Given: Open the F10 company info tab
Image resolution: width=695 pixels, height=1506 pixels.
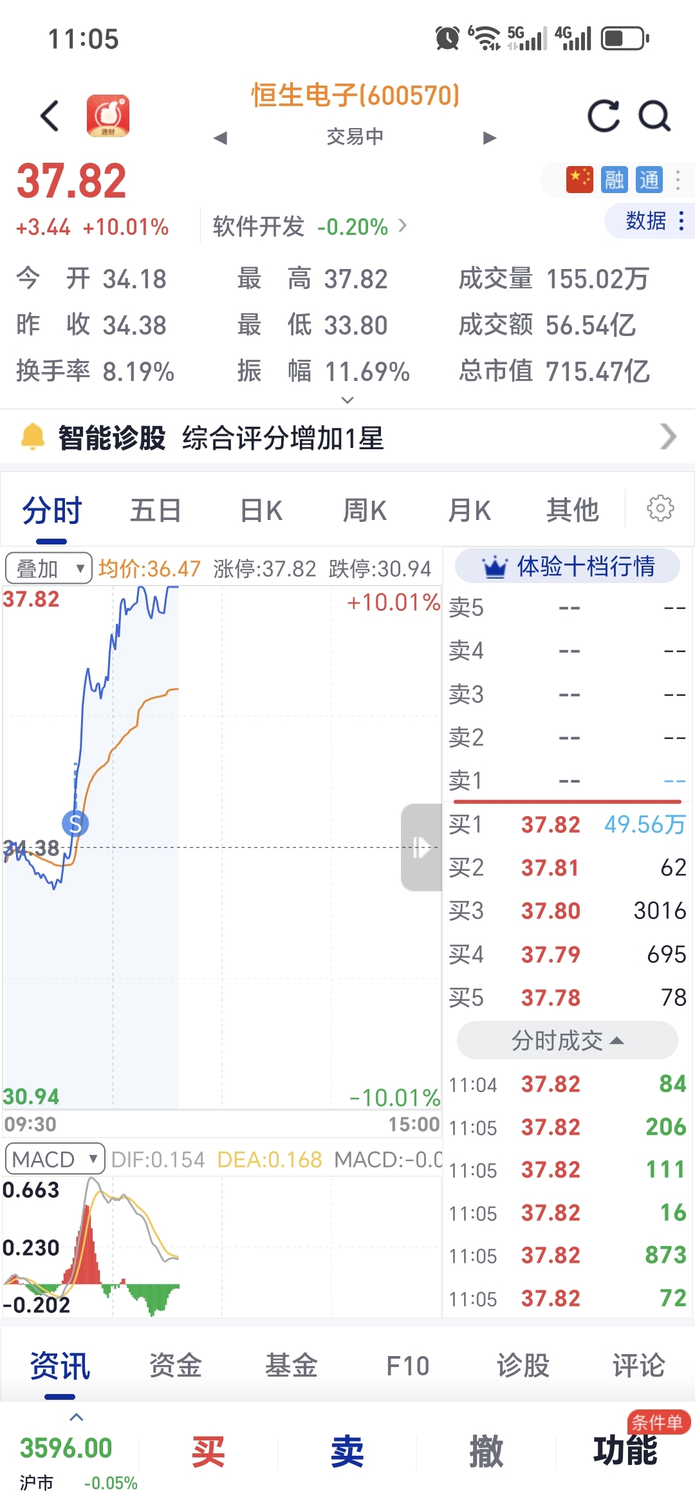Looking at the screenshot, I should point(407,1366).
